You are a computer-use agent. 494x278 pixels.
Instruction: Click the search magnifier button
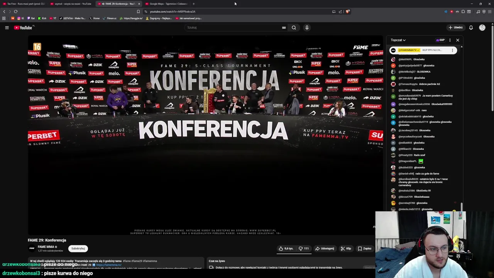(x=294, y=27)
